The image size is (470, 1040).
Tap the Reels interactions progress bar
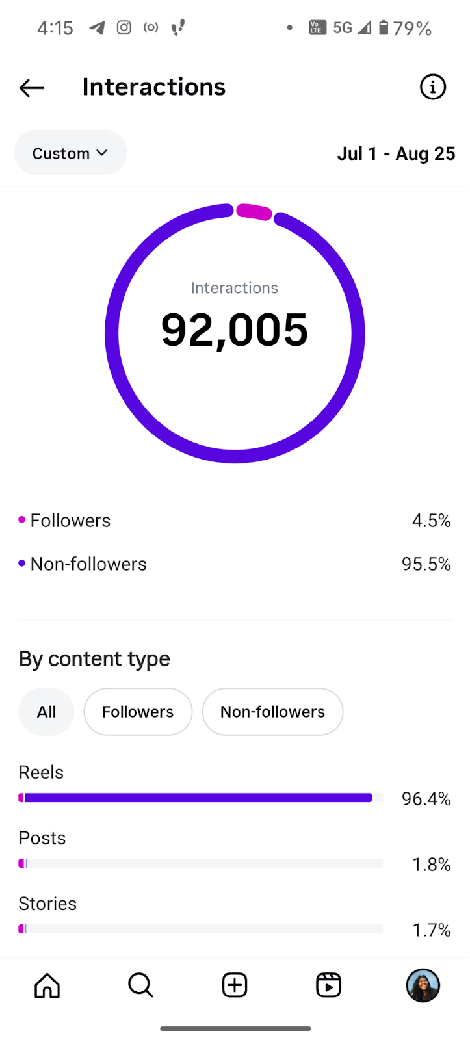pyautogui.click(x=200, y=798)
